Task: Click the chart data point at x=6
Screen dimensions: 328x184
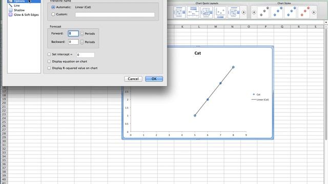Action: (x=208, y=100)
